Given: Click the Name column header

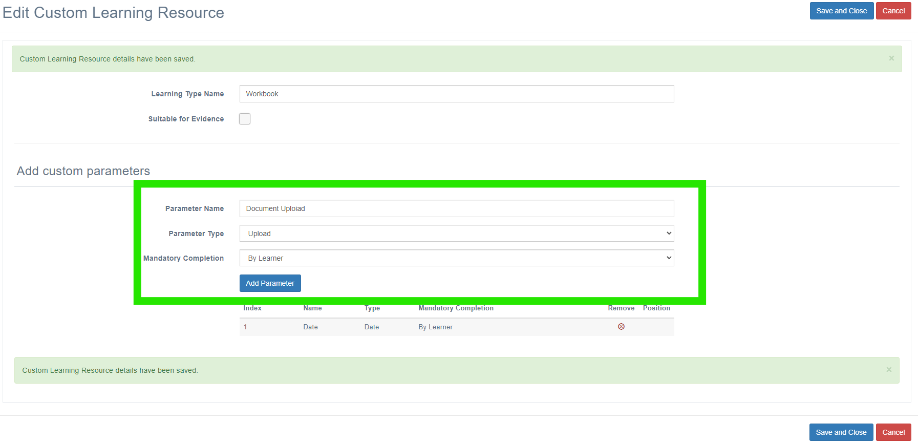Looking at the screenshot, I should point(312,308).
